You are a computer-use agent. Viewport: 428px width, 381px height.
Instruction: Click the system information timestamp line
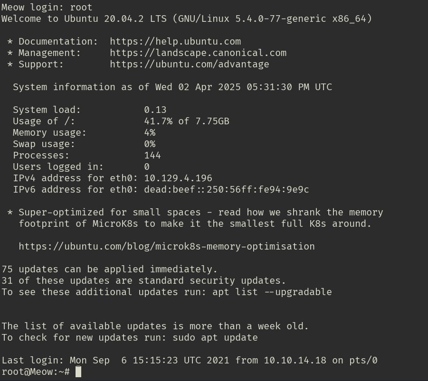[172, 87]
